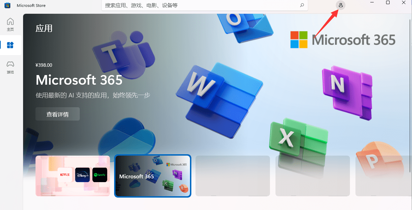Open the user account profile icon
Image resolution: width=412 pixels, height=210 pixels.
pyautogui.click(x=341, y=5)
